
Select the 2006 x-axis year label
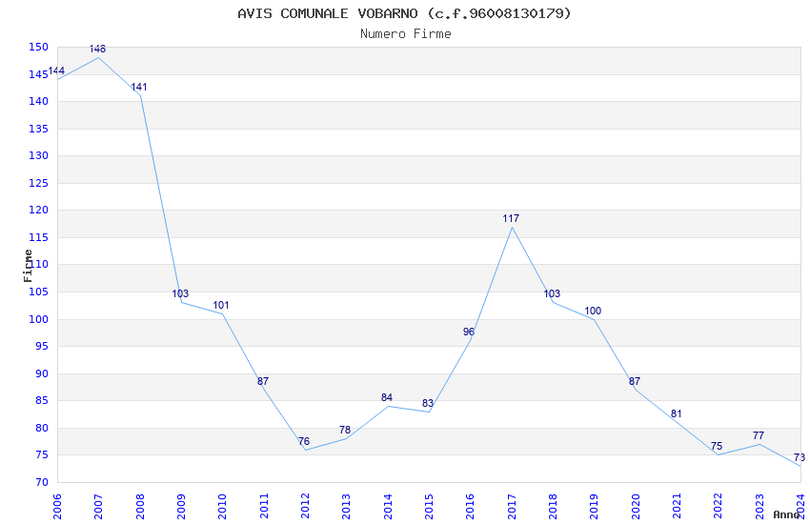(57, 507)
